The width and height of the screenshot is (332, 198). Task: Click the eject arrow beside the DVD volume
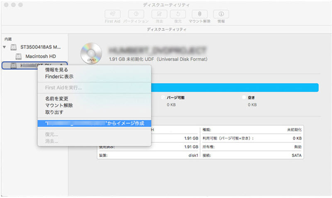pyautogui.click(x=61, y=65)
